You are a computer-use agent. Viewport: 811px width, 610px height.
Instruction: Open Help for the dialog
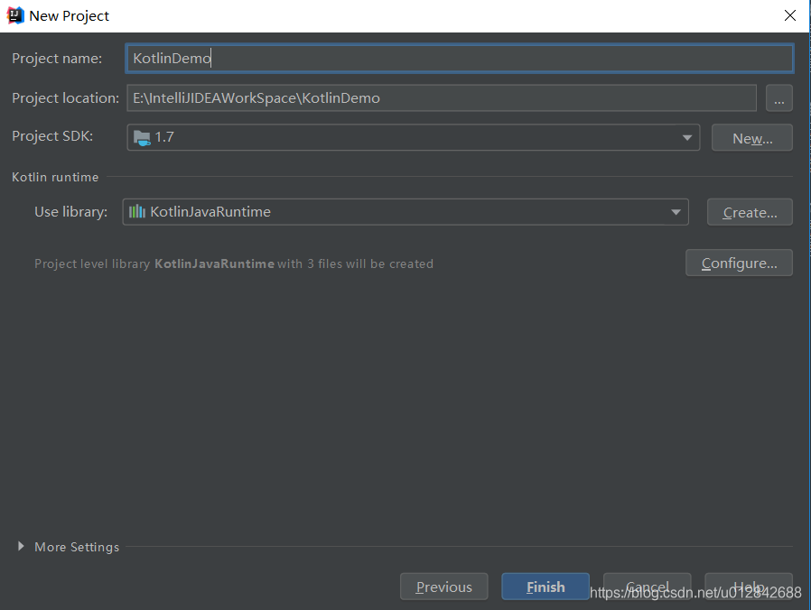click(x=749, y=587)
